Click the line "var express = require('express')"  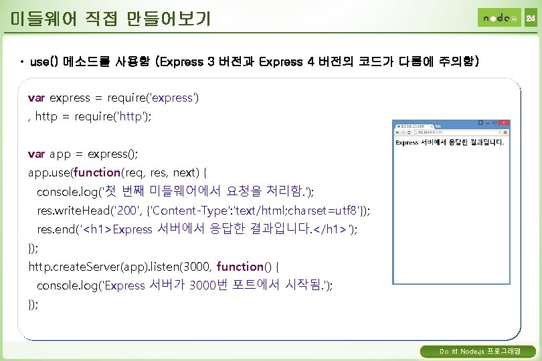point(113,98)
